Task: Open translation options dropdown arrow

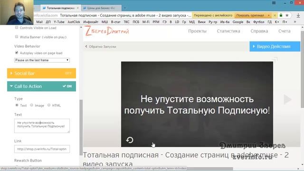Action: pyautogui.click(x=269, y=15)
